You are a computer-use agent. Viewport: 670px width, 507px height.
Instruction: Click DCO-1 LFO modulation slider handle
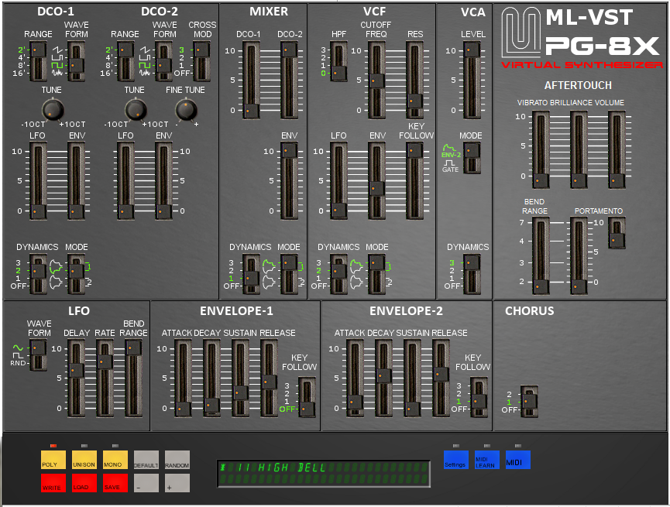click(x=39, y=211)
